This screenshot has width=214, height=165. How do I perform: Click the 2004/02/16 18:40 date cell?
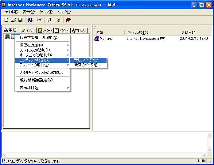pyautogui.click(x=194, y=39)
